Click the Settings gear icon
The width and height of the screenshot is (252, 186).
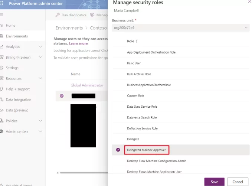(1, 68)
